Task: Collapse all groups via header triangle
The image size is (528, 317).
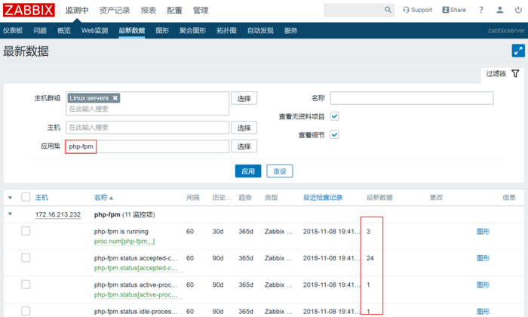Action: [10, 198]
